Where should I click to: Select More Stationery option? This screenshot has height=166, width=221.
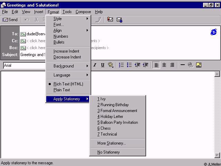coord(112,143)
